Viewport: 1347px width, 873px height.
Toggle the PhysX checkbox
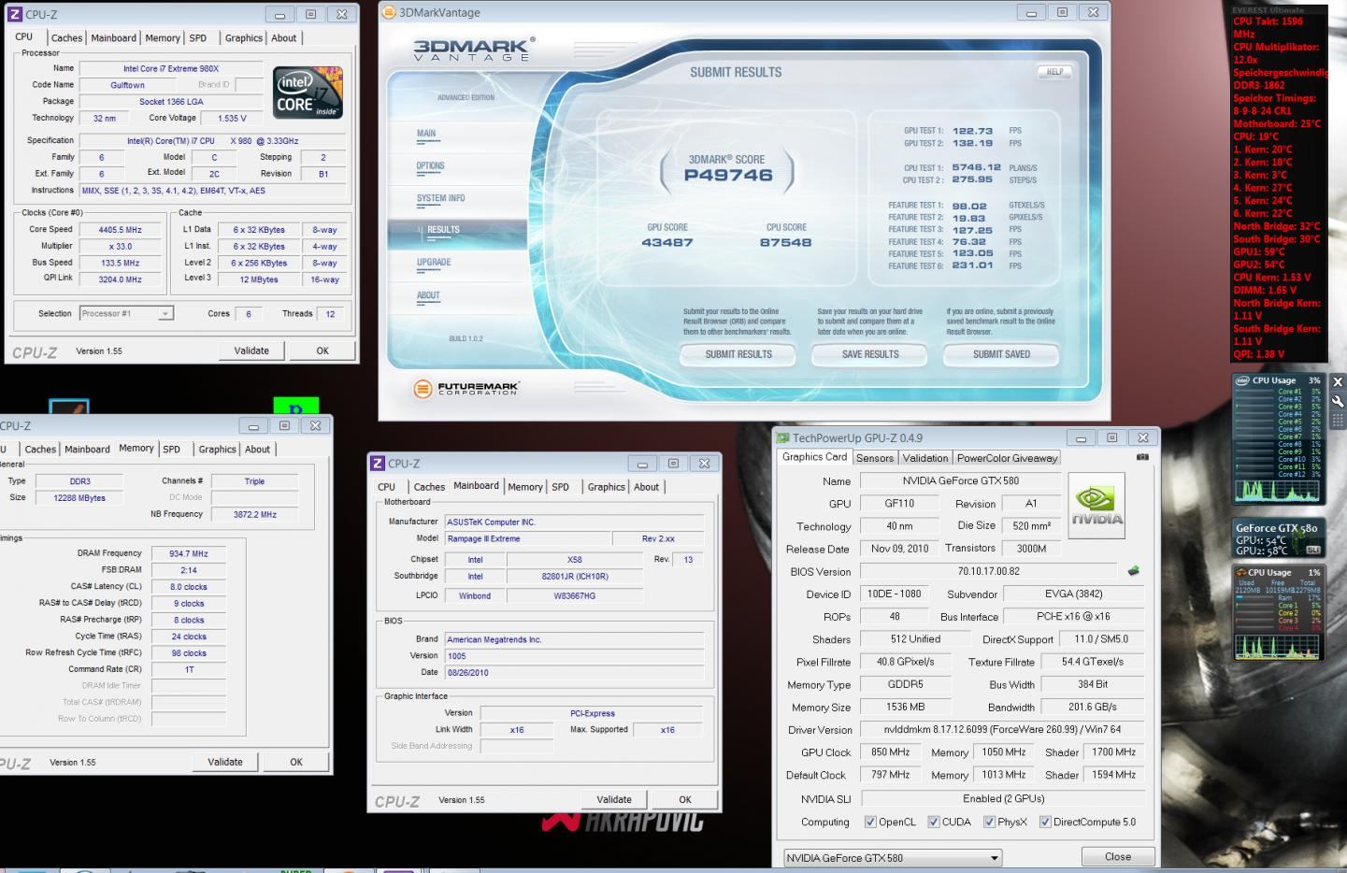click(x=989, y=823)
